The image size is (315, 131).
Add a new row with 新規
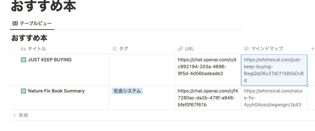[x=20, y=115]
